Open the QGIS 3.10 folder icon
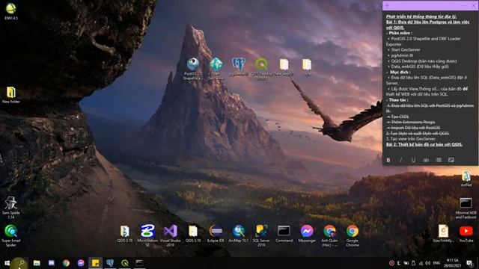Image resolution: width=479 pixels, height=269 pixels. [193, 234]
